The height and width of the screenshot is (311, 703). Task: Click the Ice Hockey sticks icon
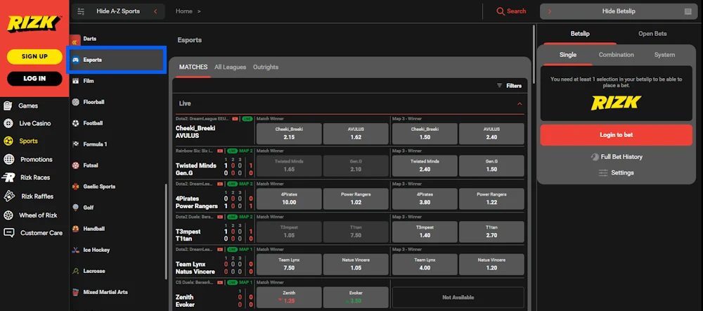click(x=75, y=250)
